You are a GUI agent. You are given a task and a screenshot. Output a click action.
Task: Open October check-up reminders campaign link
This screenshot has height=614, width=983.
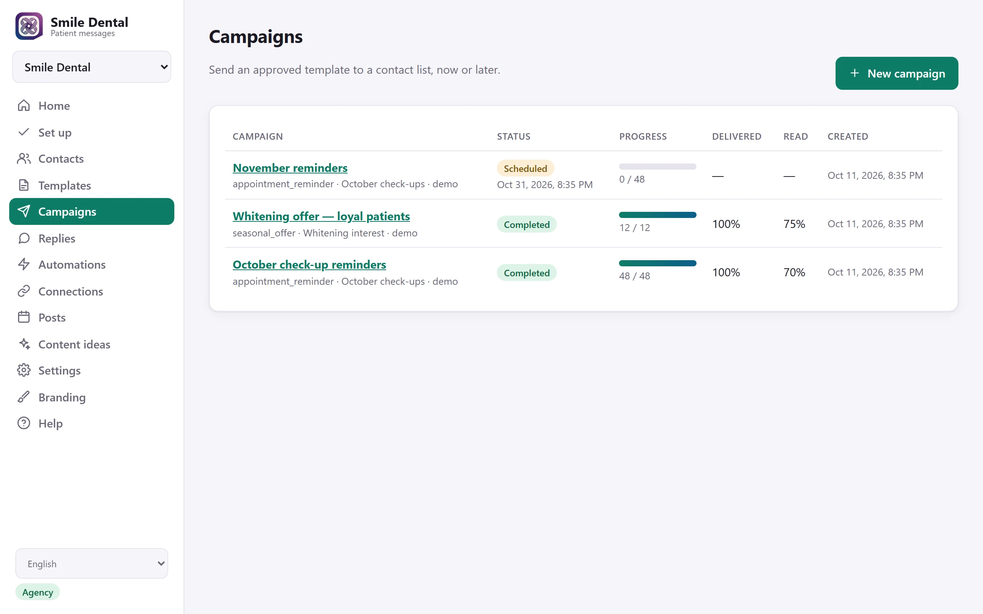click(309, 264)
